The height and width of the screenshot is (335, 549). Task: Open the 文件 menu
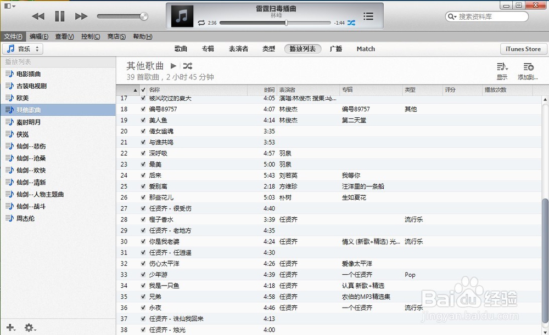tap(13, 36)
